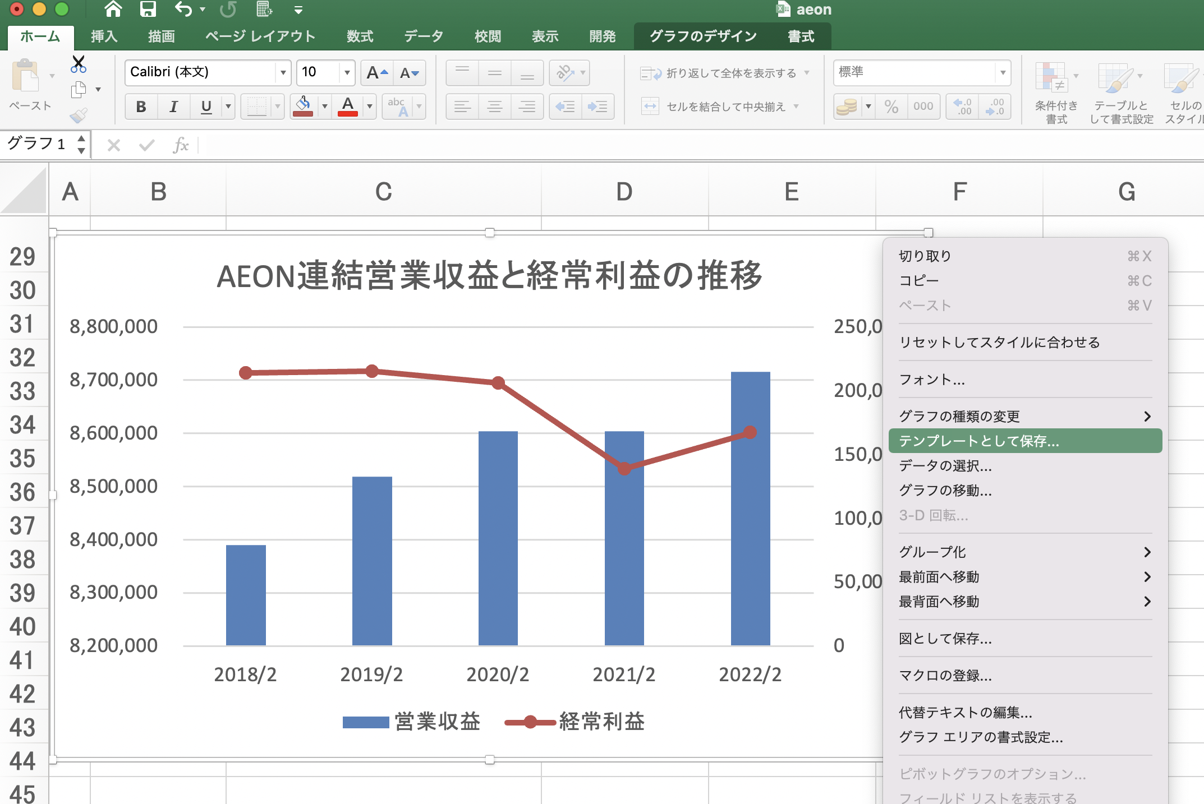Decrease font size with the A-down icon
This screenshot has height=804, width=1204.
tap(410, 73)
